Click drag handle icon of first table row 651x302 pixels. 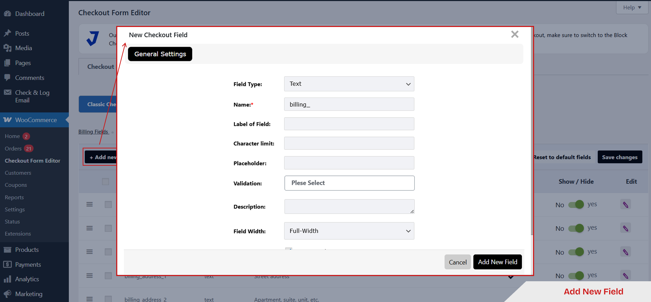click(x=90, y=204)
